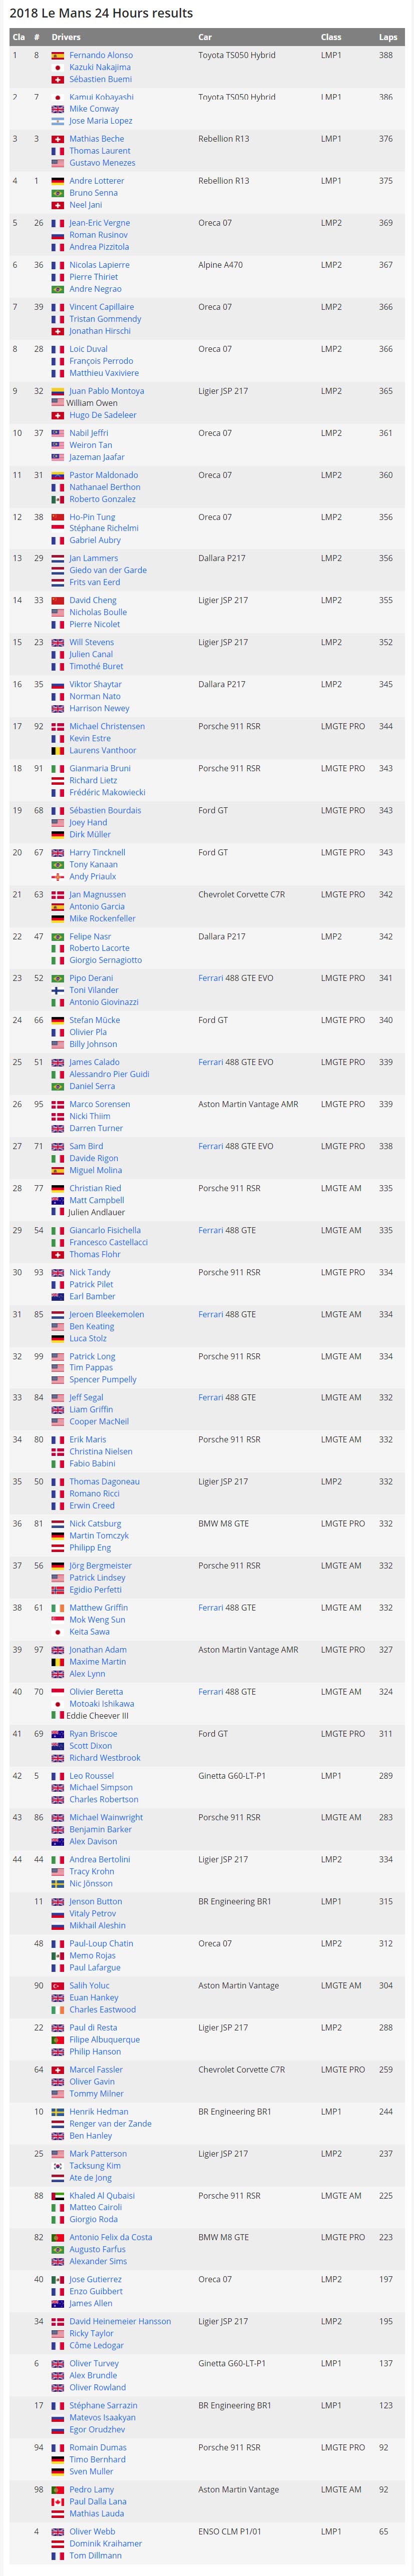Open the Ferrari link in Pipo Derani's row
The image size is (414, 2576).
point(210,978)
